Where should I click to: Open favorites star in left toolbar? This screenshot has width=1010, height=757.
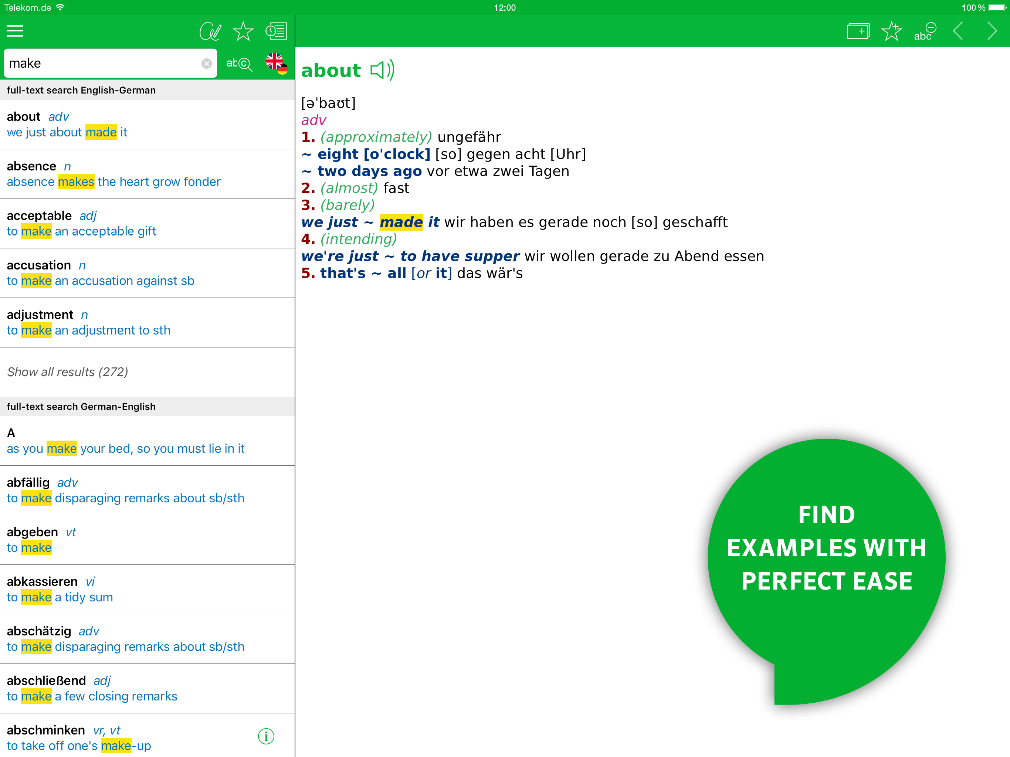tap(243, 31)
